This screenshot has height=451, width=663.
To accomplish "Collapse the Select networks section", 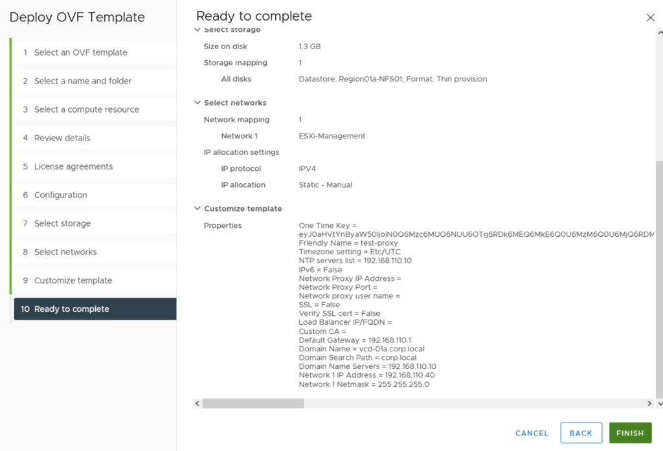I will [x=197, y=103].
